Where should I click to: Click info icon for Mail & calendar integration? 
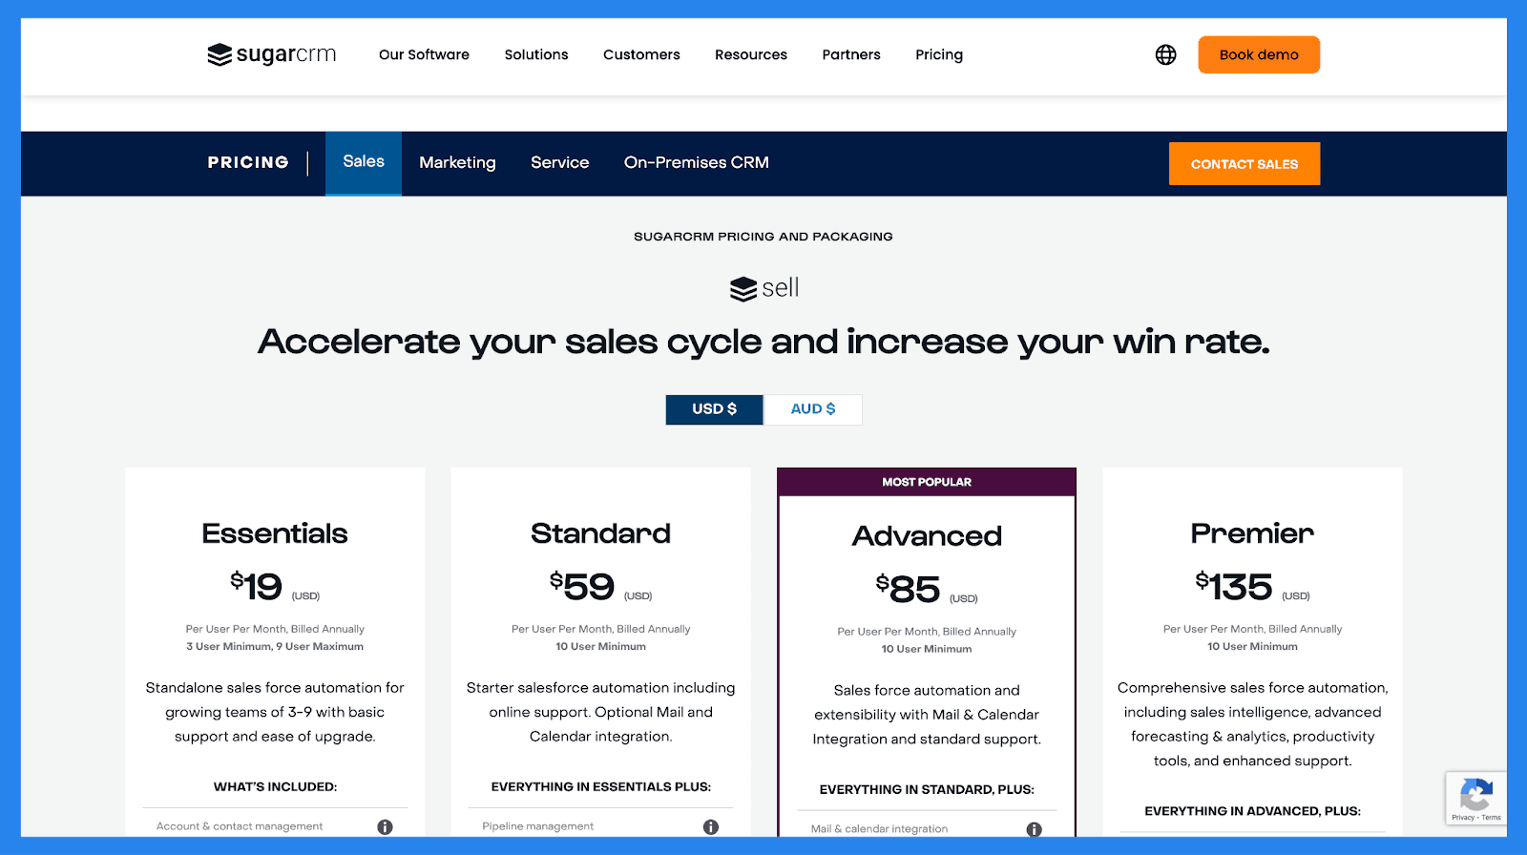click(1035, 829)
